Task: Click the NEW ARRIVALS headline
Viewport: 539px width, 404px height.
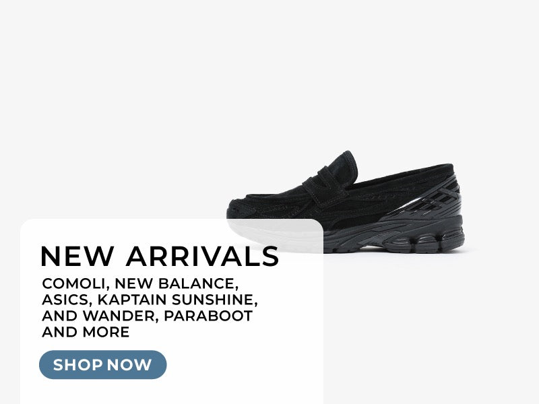Action: (x=160, y=257)
